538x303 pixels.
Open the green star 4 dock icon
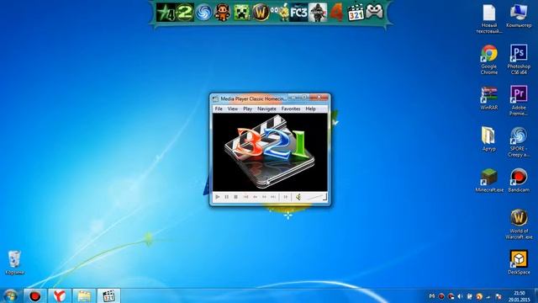pyautogui.click(x=166, y=13)
